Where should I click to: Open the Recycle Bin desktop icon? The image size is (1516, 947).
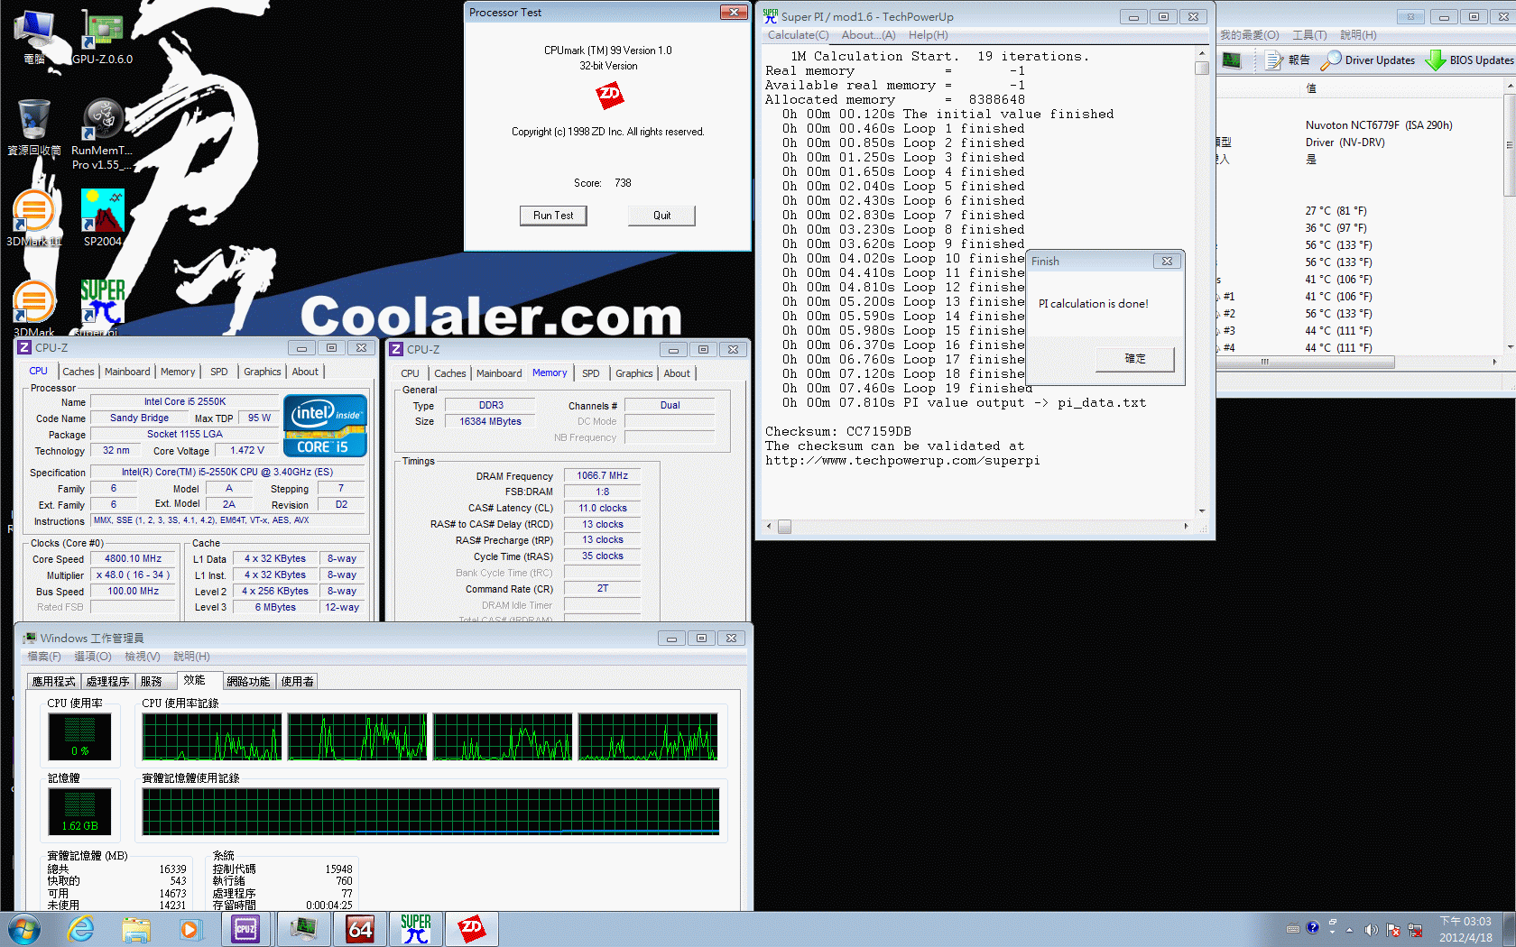pos(34,126)
